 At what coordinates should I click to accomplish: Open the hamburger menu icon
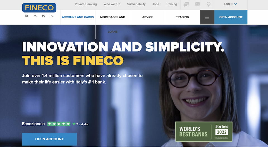point(207,17)
